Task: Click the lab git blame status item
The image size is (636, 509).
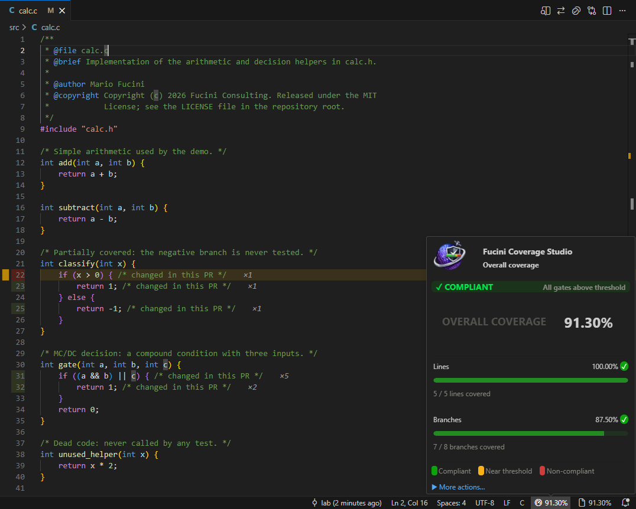Action: (347, 503)
